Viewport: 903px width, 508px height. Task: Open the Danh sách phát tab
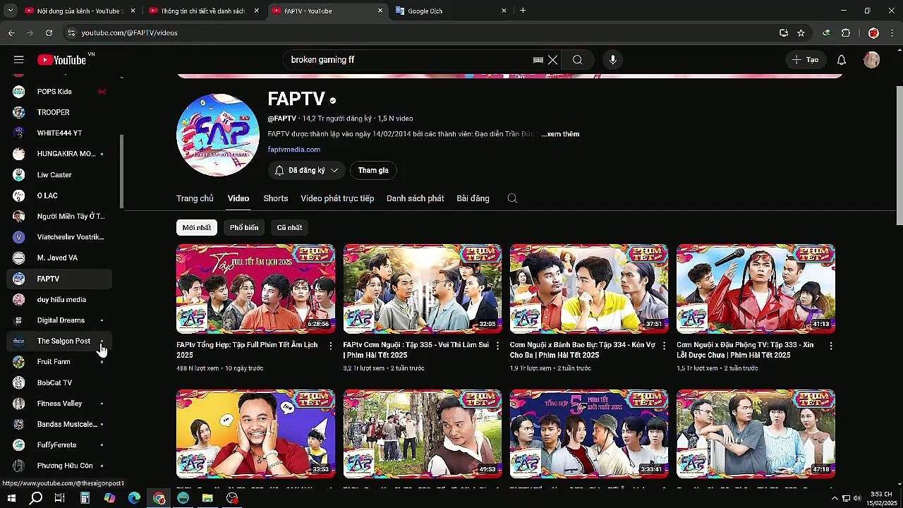click(x=416, y=198)
